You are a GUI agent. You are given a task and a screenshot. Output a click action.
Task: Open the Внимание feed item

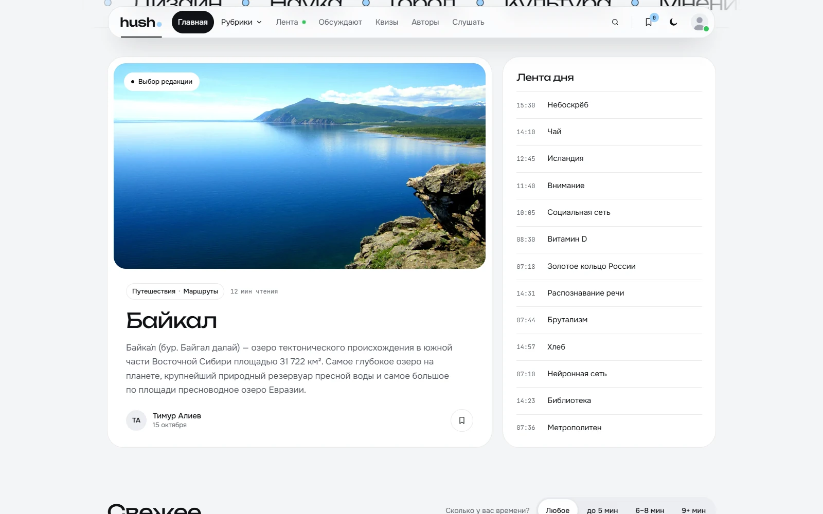(x=609, y=186)
